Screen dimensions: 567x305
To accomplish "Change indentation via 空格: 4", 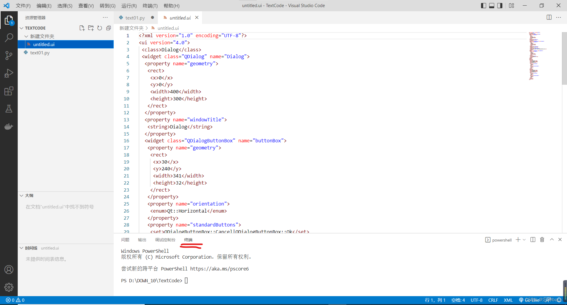I will point(458,300).
